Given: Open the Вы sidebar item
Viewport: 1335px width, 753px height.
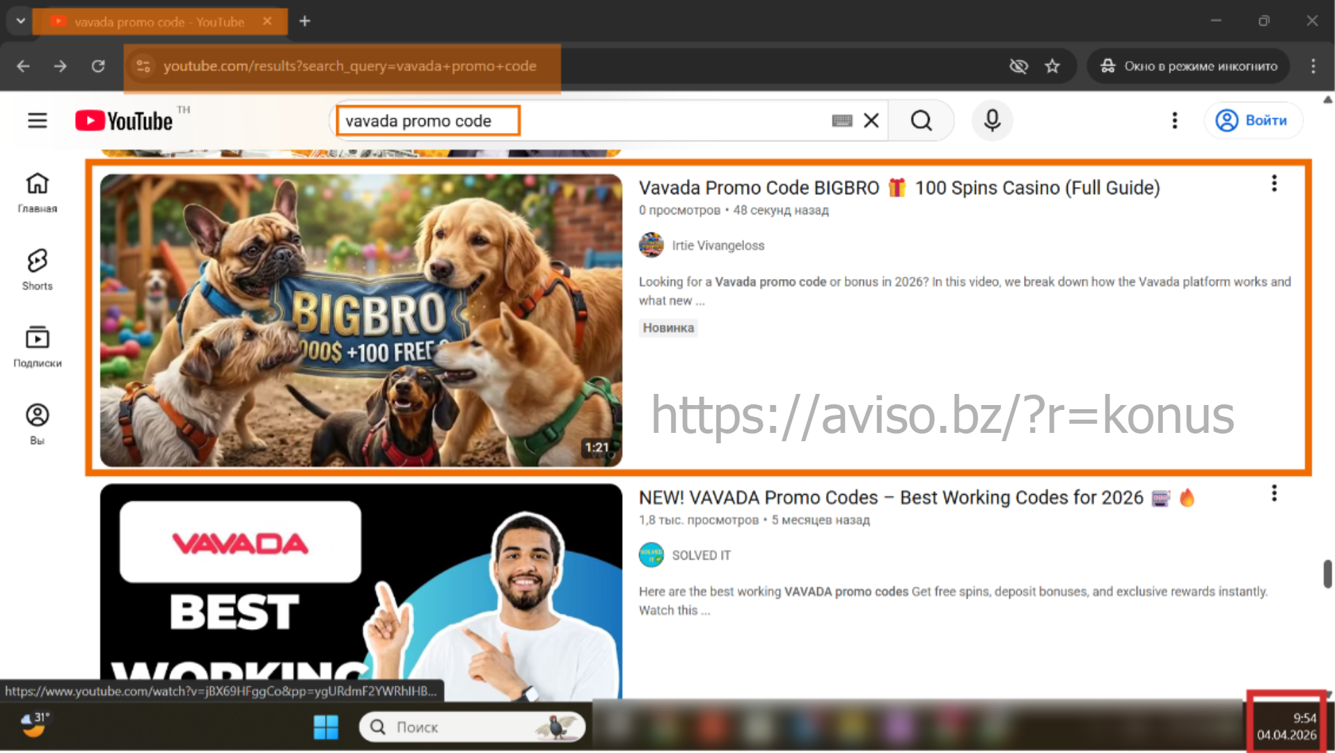Looking at the screenshot, I should [38, 425].
